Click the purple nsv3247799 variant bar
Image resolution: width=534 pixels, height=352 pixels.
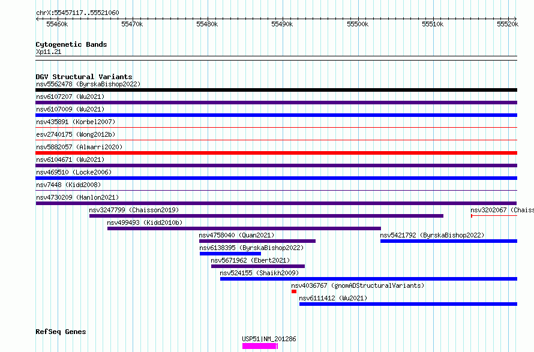pos(266,216)
